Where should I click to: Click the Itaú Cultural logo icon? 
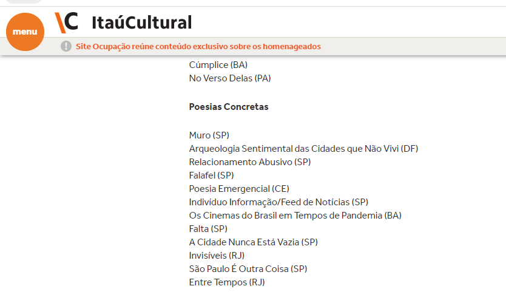click(67, 22)
